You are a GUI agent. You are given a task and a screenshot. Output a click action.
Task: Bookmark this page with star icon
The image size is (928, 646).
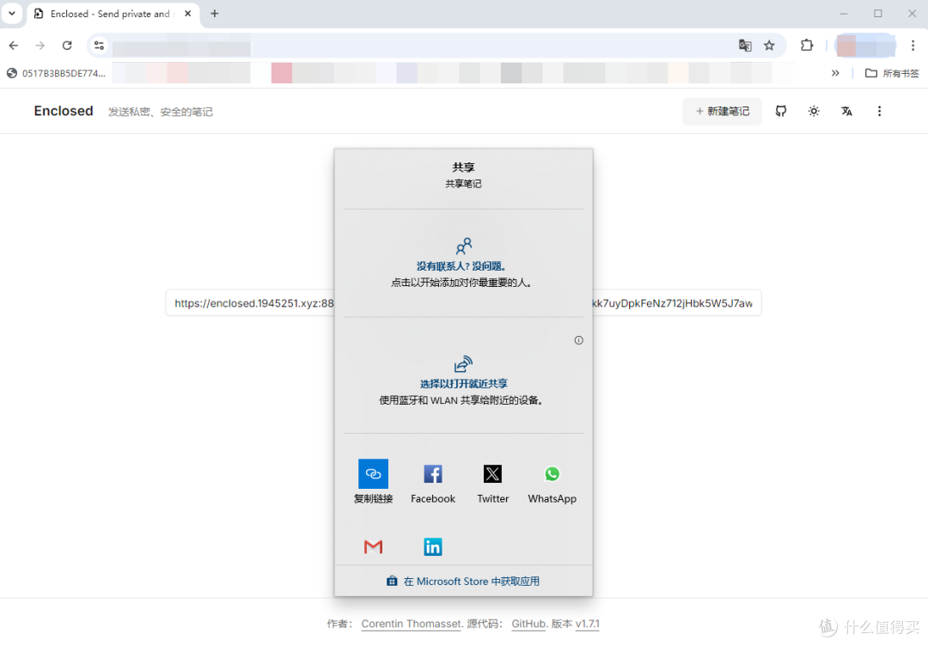769,46
